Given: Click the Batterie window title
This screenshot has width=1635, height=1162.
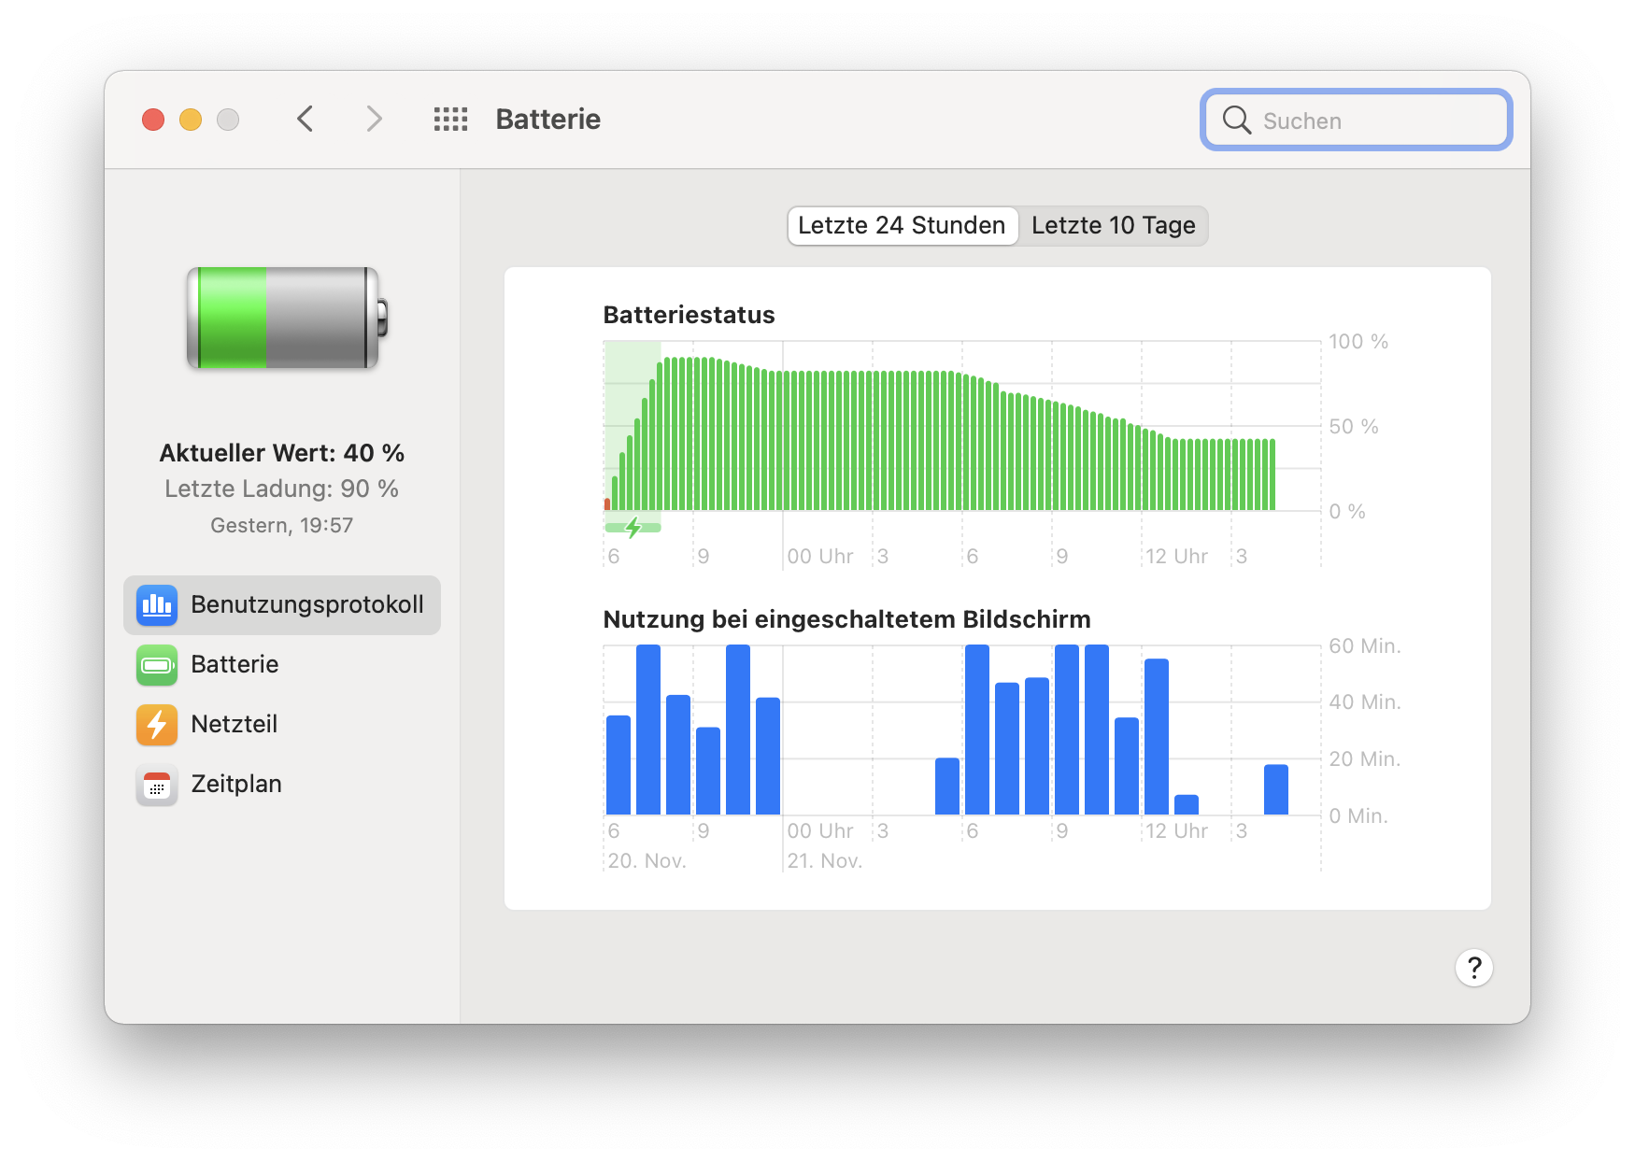Looking at the screenshot, I should click(x=548, y=120).
